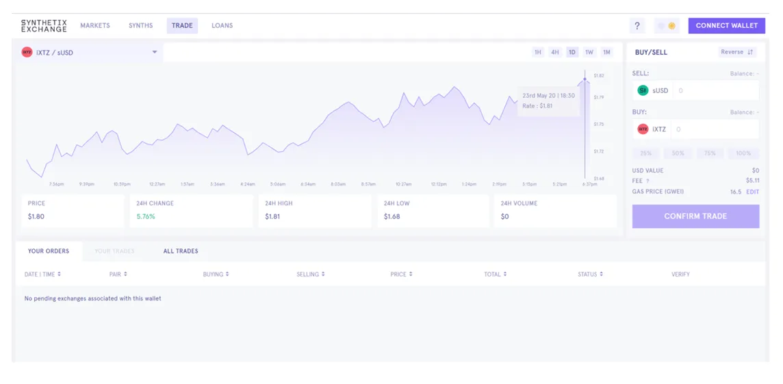Click the chart marker at $1.81
783x384 pixels.
[x=585, y=79]
